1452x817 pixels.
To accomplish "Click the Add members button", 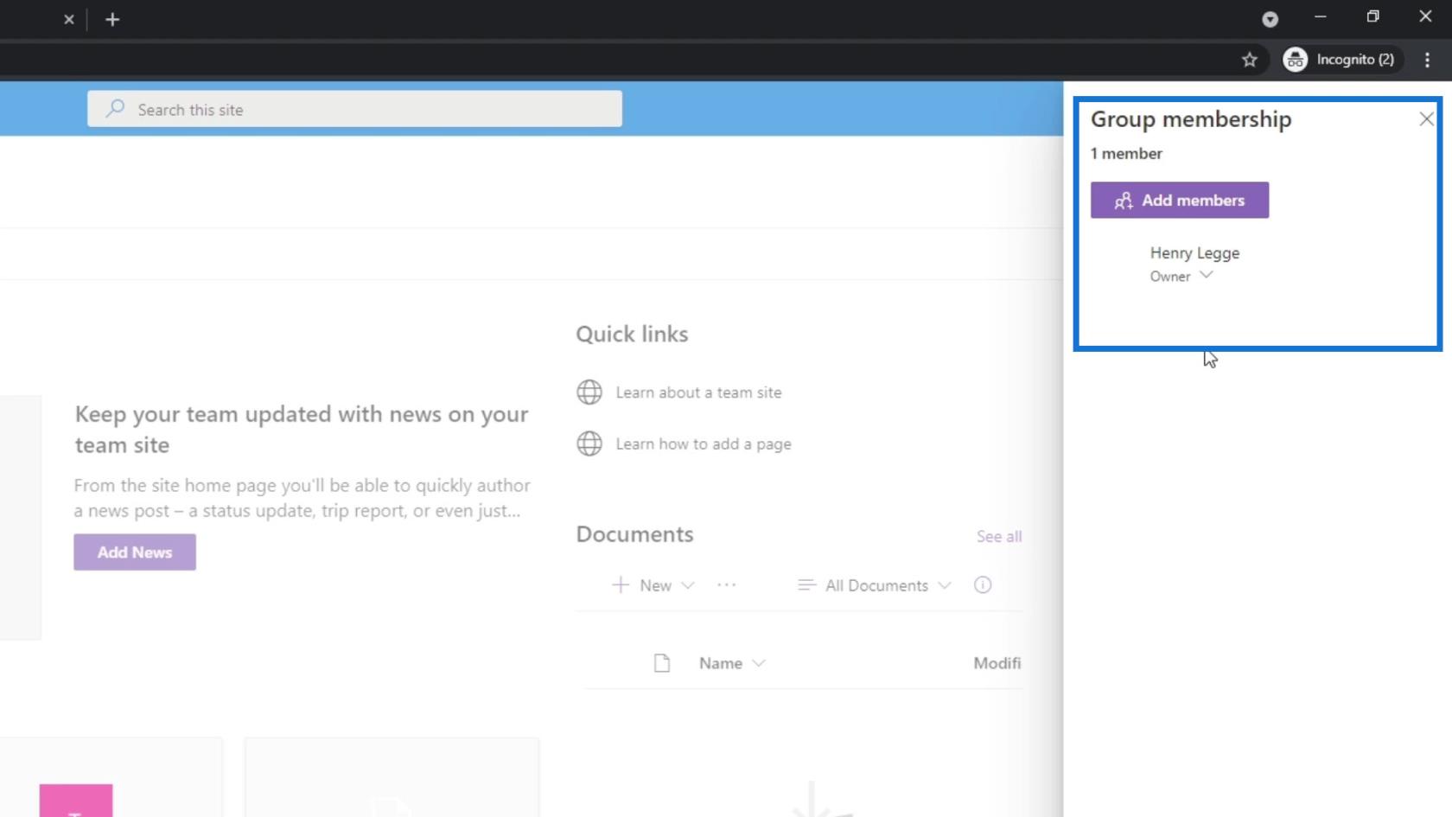I will point(1179,200).
